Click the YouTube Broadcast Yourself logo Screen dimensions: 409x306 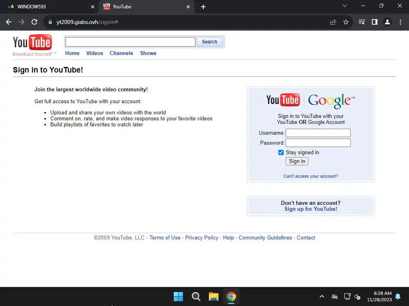34,45
